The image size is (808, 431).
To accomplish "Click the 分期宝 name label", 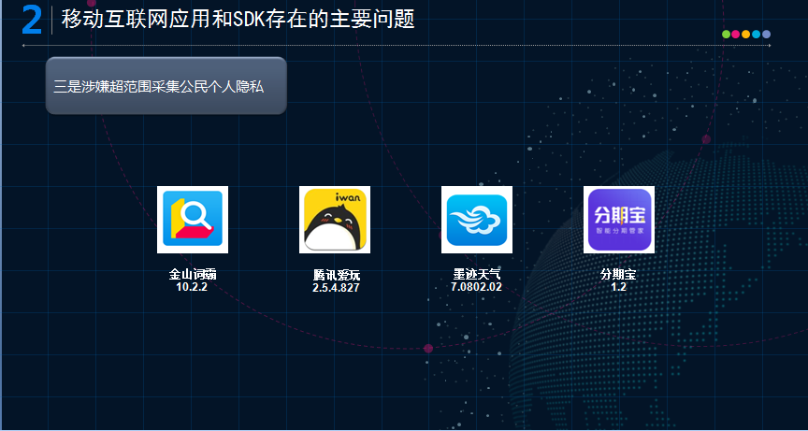I will tap(618, 275).
